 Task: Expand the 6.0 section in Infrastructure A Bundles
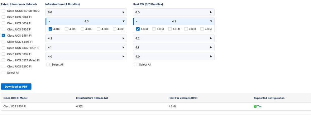tap(86, 12)
